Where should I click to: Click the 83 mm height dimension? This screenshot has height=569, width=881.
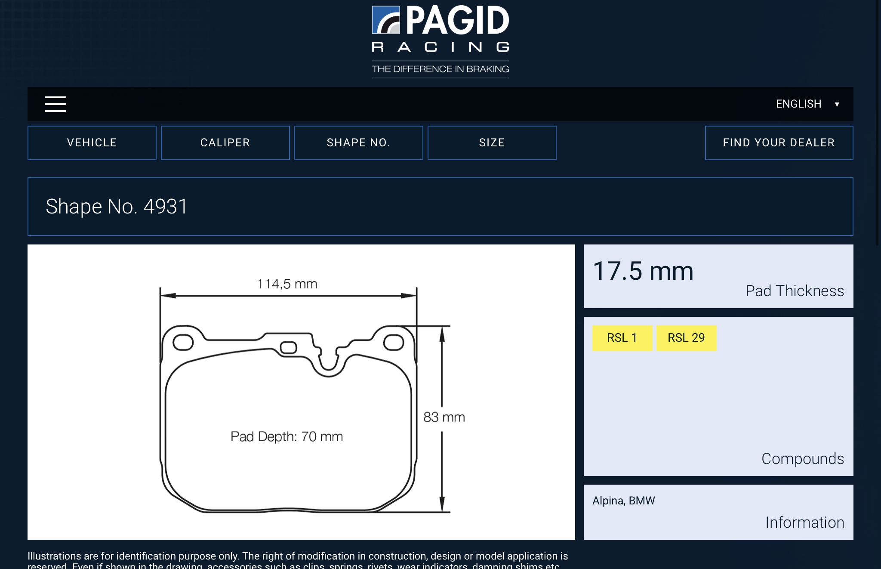(444, 417)
